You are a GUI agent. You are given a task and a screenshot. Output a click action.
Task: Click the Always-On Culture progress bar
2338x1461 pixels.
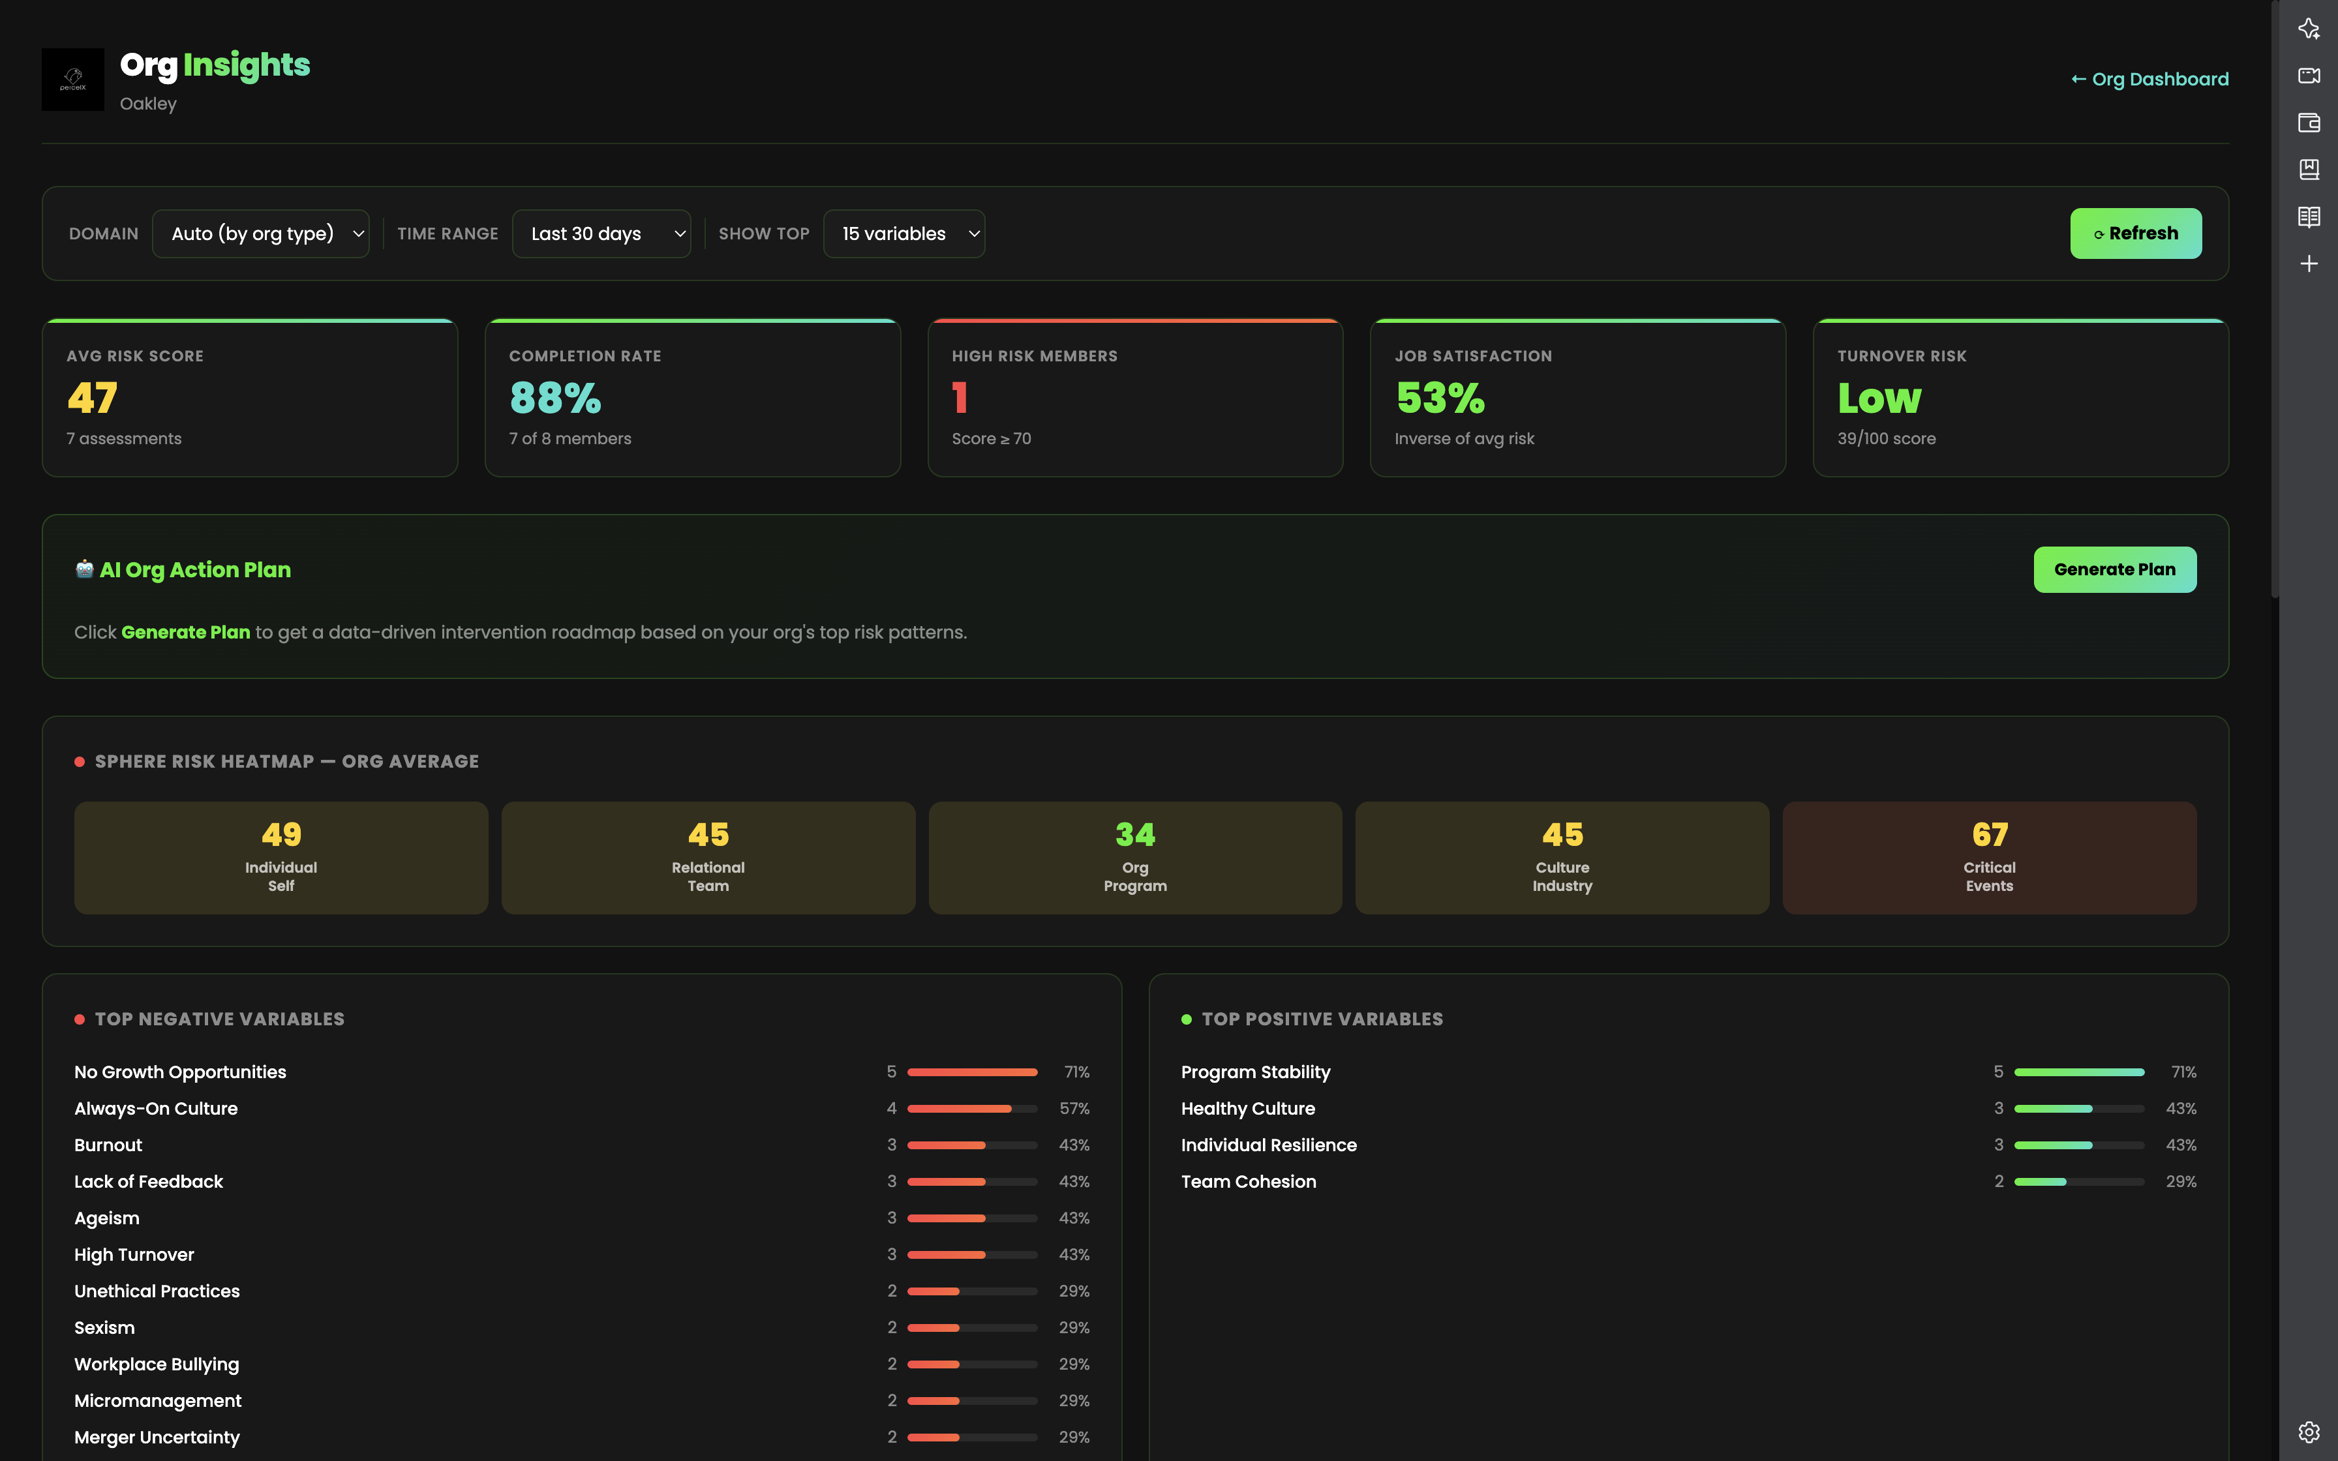pos(972,1108)
